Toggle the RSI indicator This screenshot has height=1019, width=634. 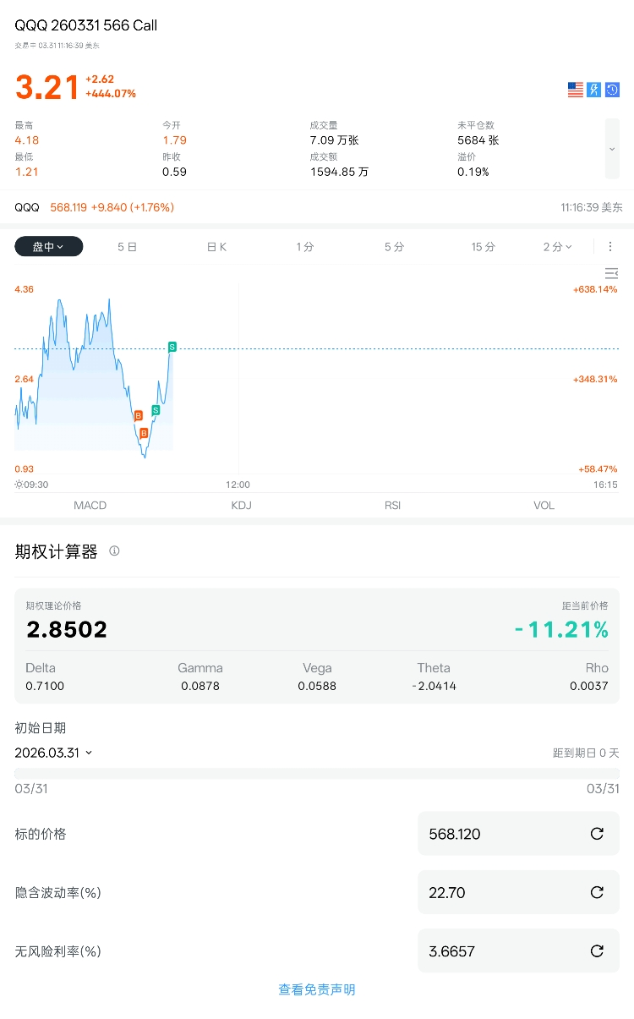392,506
